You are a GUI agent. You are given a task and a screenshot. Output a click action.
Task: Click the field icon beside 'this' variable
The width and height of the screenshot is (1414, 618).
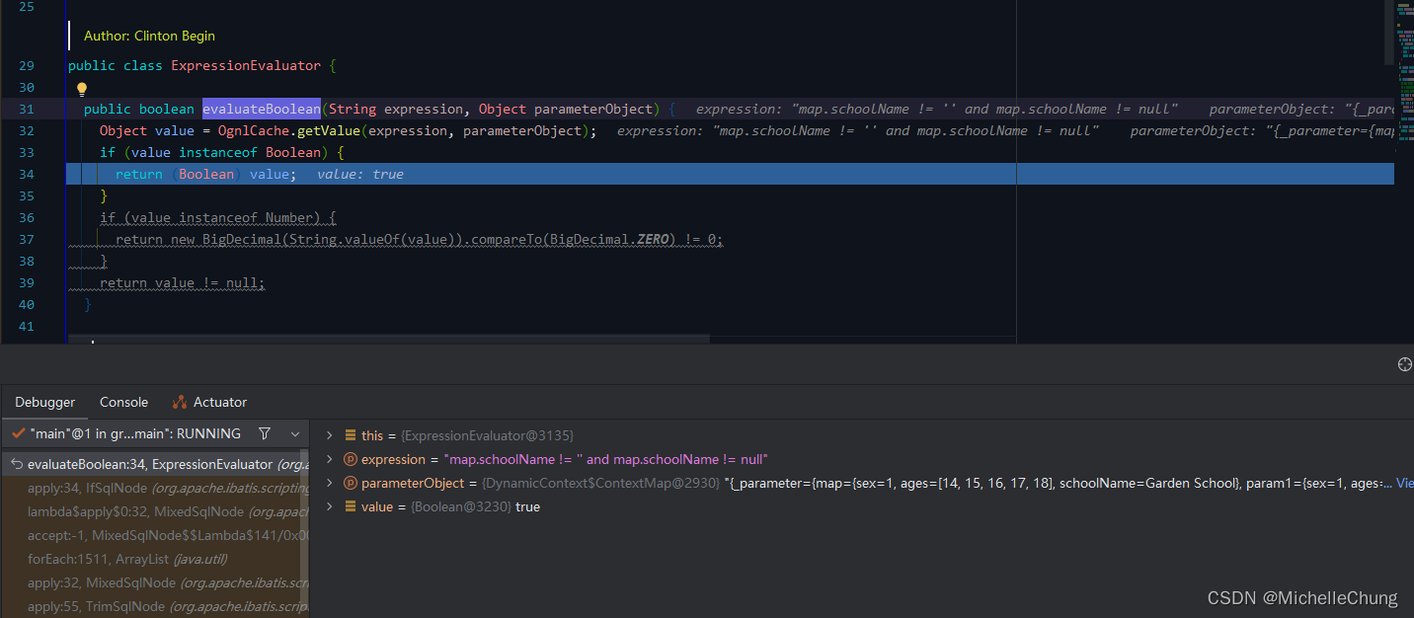[x=351, y=435]
